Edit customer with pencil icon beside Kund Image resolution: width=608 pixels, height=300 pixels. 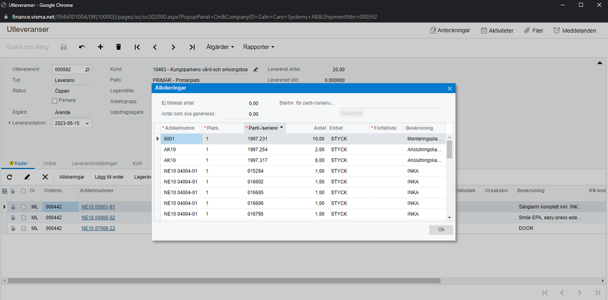coord(256,70)
